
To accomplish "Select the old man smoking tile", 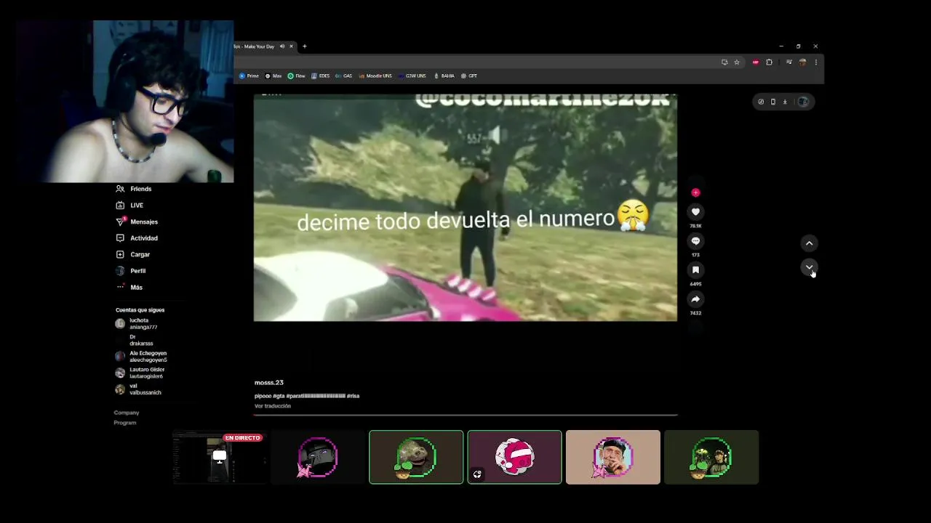I will (x=613, y=458).
